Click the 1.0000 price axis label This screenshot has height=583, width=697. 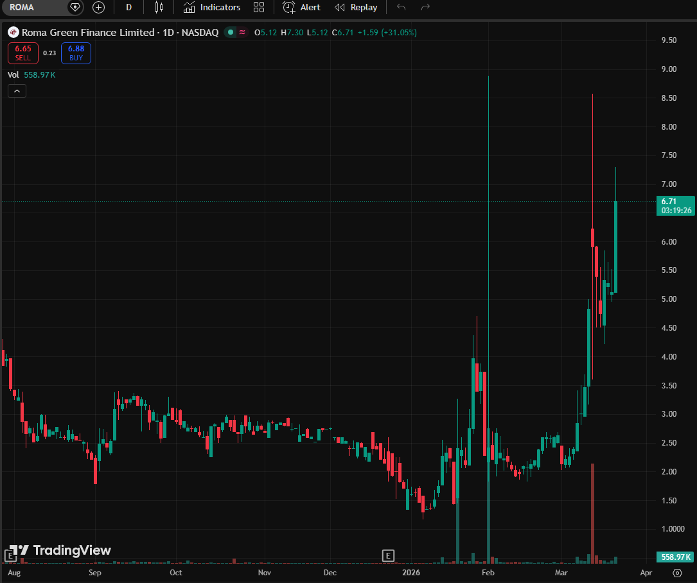[x=673, y=529]
